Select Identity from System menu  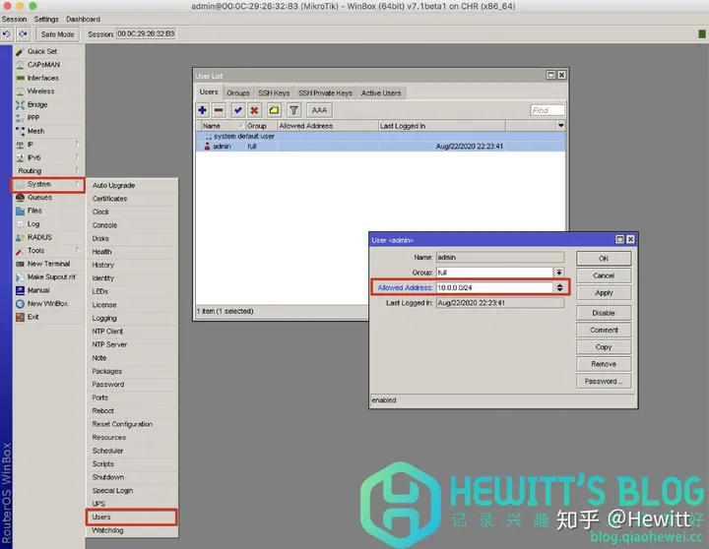click(132, 278)
